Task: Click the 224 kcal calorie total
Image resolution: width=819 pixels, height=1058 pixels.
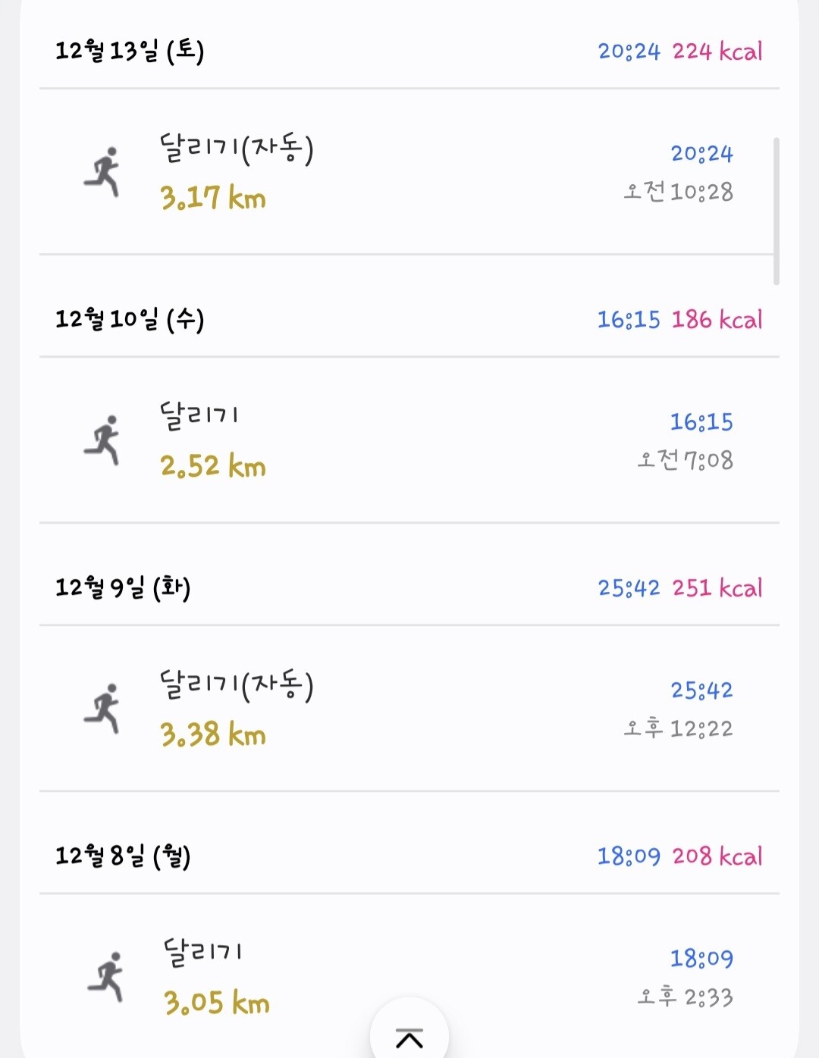Action: [717, 52]
